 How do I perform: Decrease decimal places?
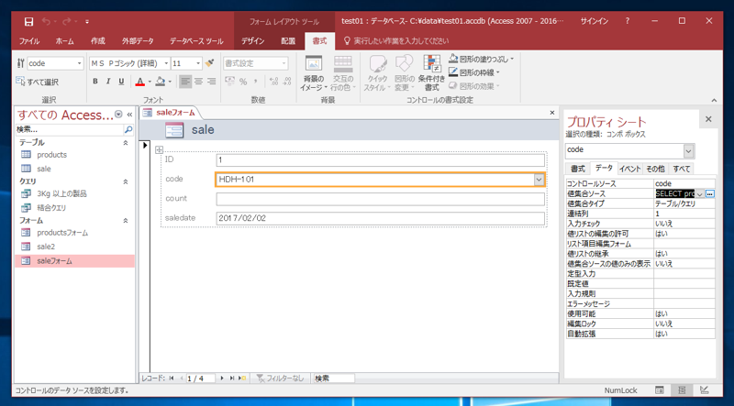click(x=286, y=82)
